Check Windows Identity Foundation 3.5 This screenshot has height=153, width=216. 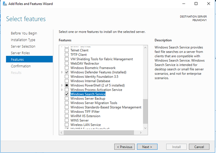tap(67, 77)
